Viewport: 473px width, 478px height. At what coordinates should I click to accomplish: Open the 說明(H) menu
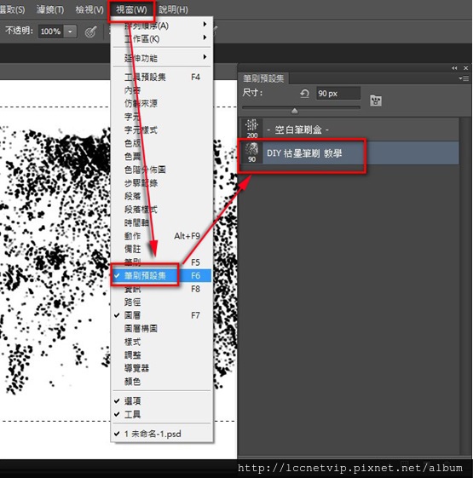173,9
